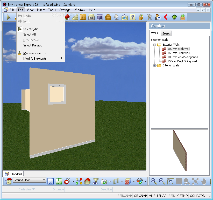Choose Materials Paintbrush from Edit menu

click(x=41, y=53)
